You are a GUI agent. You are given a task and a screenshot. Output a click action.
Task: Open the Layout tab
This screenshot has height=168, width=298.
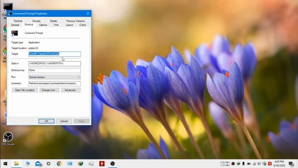[x=69, y=25]
